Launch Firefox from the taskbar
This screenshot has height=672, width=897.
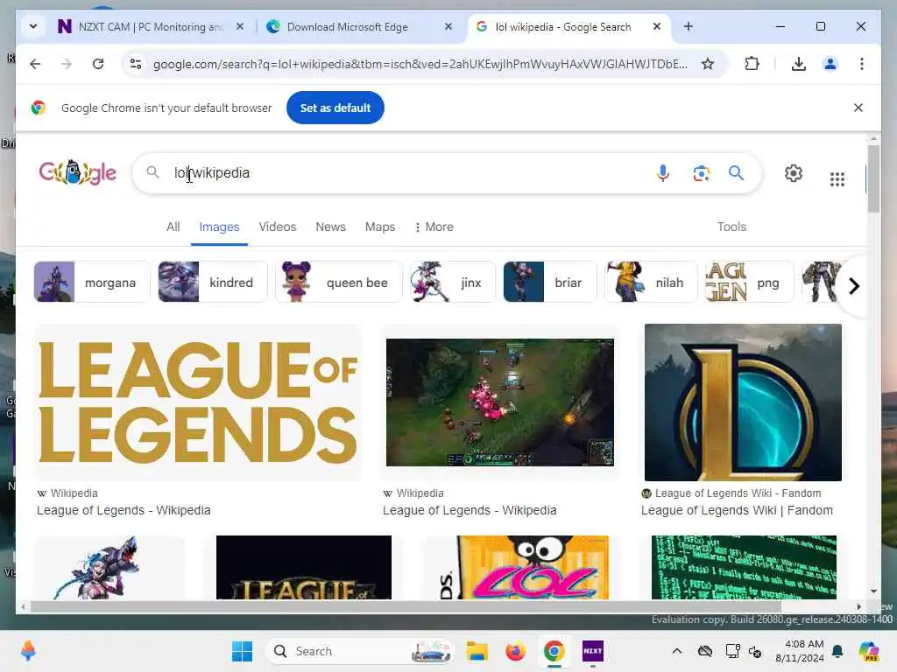click(x=515, y=651)
